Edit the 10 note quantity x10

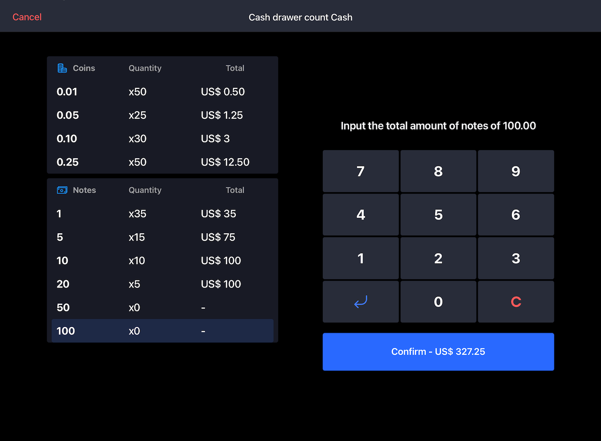[x=137, y=261]
